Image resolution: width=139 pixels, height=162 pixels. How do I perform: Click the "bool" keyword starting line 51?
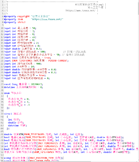[7, 149]
